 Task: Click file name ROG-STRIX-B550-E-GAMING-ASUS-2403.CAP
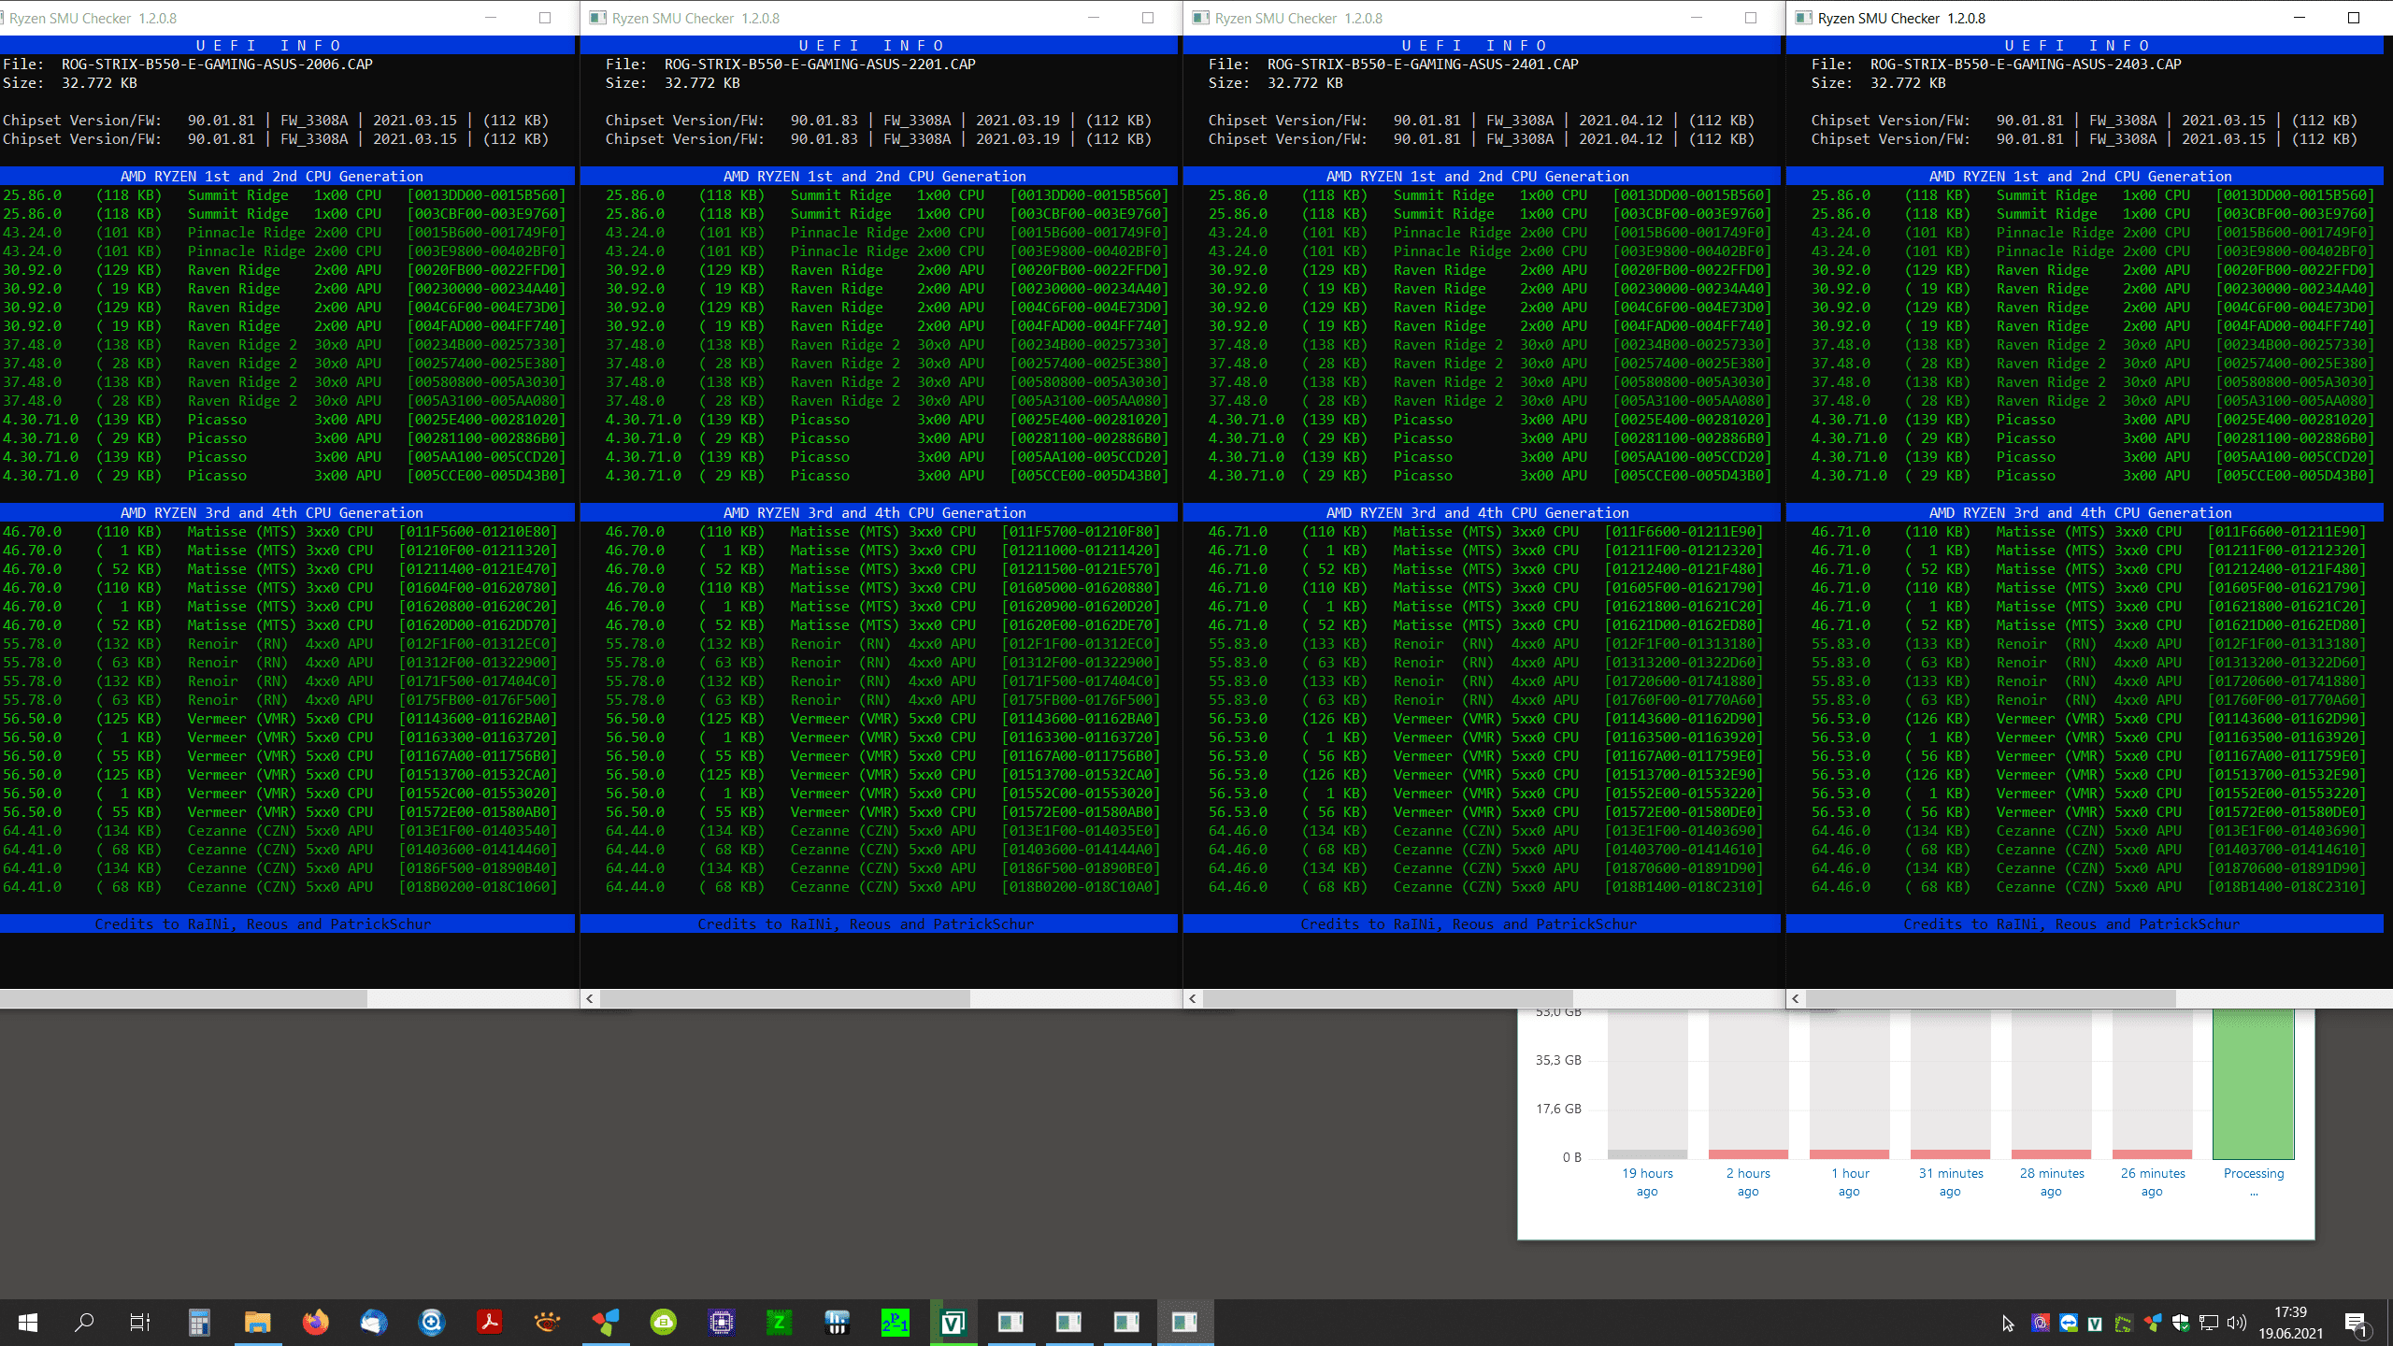(2026, 64)
